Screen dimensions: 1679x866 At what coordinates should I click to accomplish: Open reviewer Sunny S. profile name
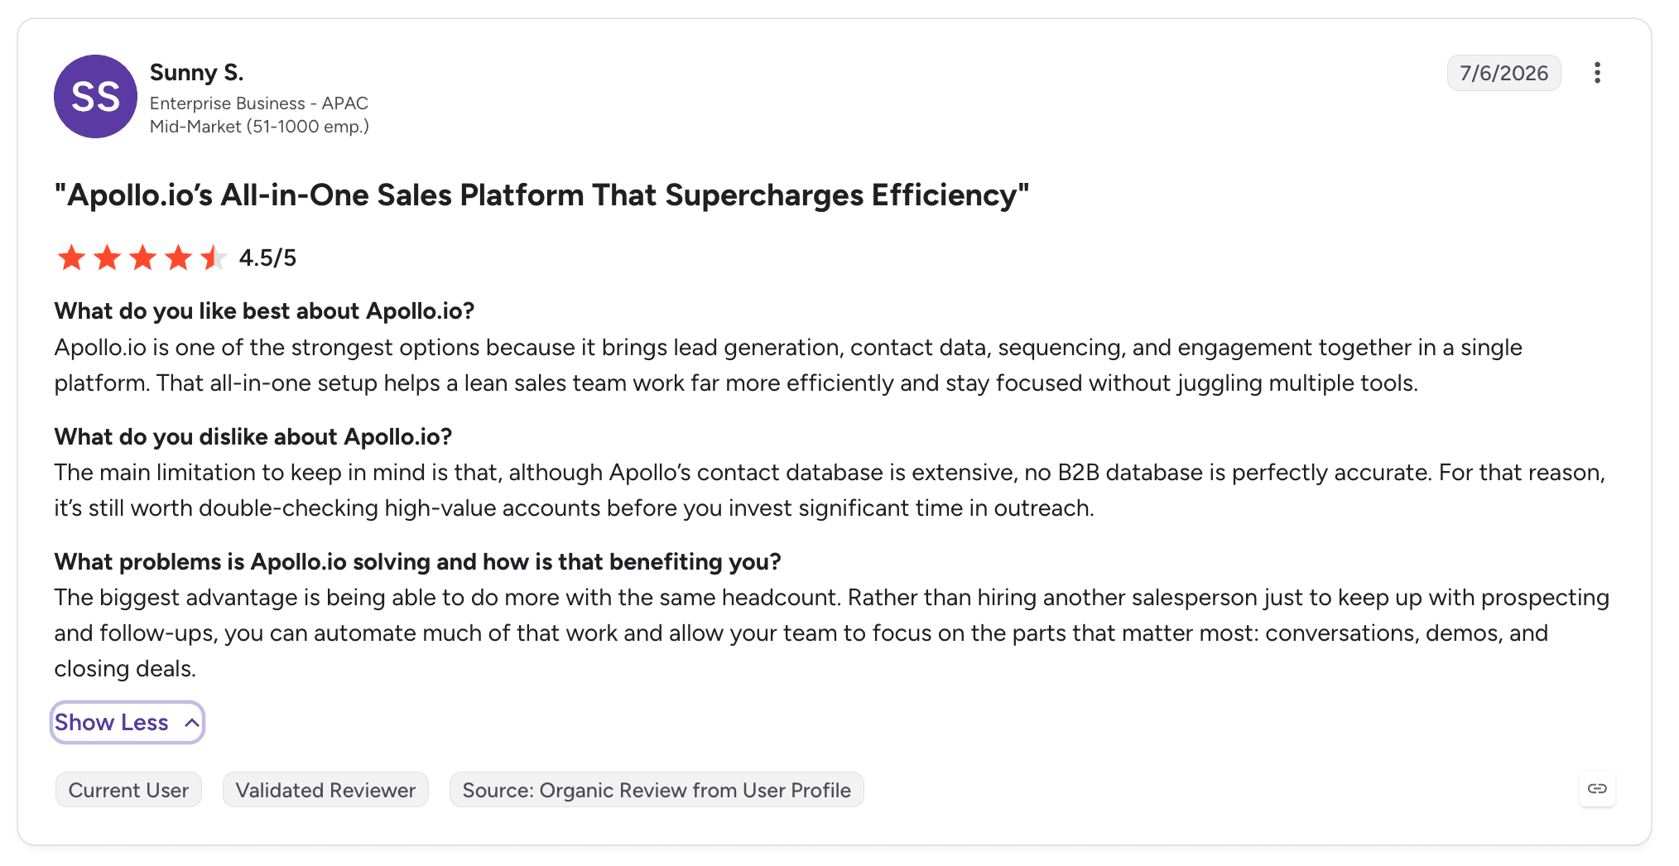point(197,73)
